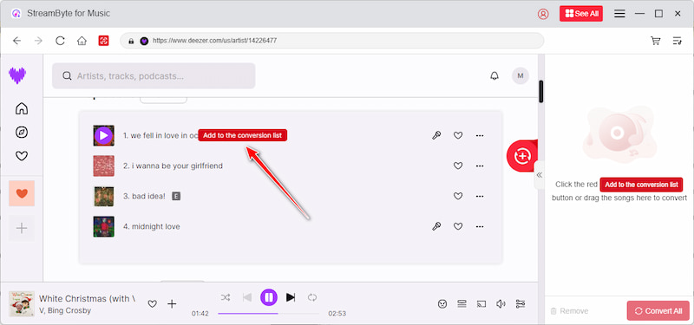Pause playback with purple pause button
The width and height of the screenshot is (694, 325).
269,297
